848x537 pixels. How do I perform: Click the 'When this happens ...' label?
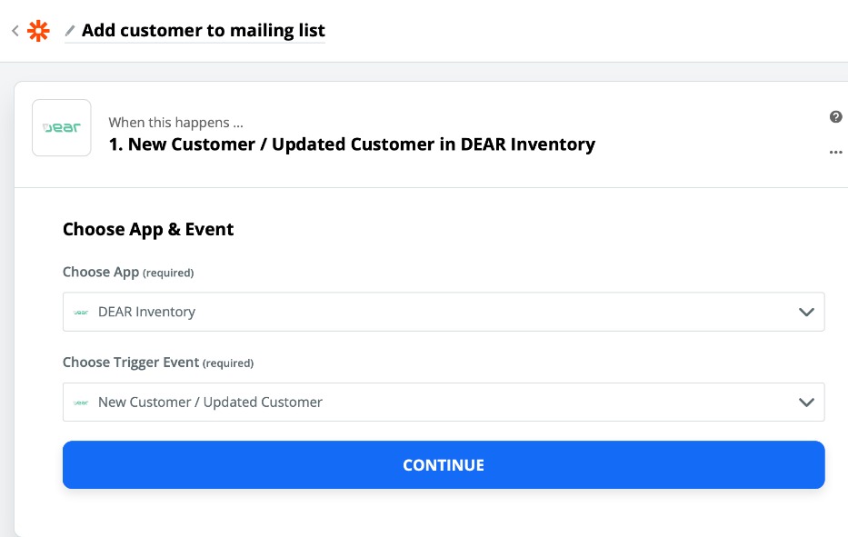point(175,122)
